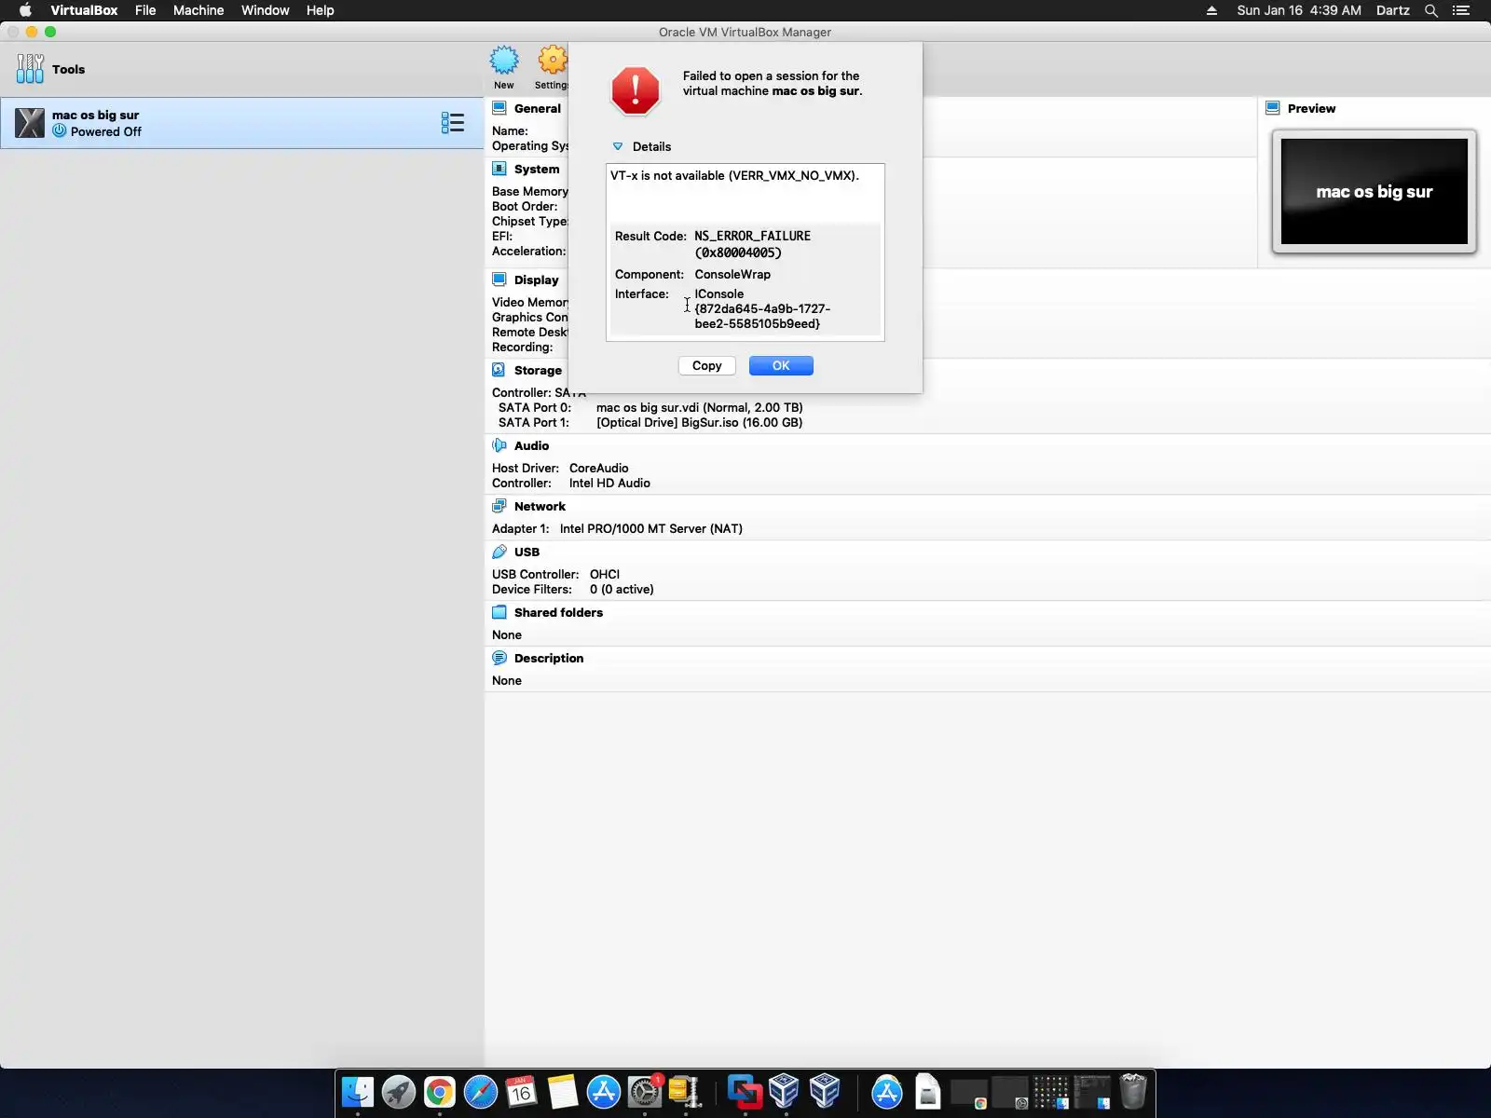1491x1118 pixels.
Task: Click the Network section icon
Action: pos(499,506)
